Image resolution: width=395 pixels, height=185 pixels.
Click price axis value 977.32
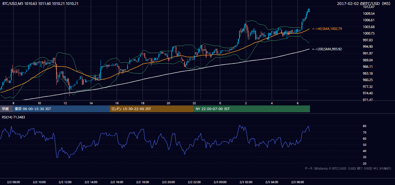tap(368, 87)
